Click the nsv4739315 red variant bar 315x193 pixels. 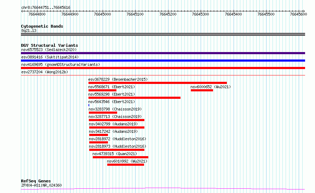click(121, 157)
